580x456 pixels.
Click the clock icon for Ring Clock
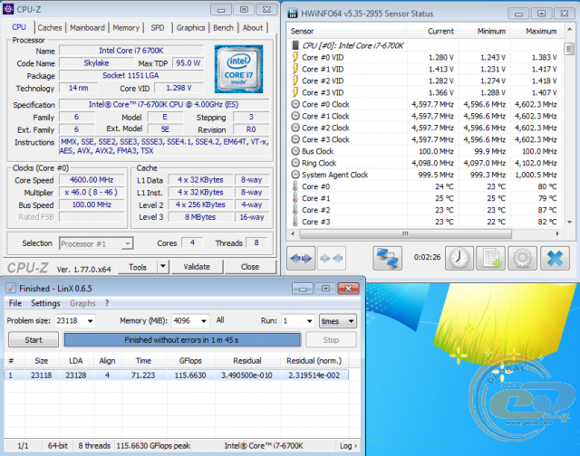pos(295,163)
